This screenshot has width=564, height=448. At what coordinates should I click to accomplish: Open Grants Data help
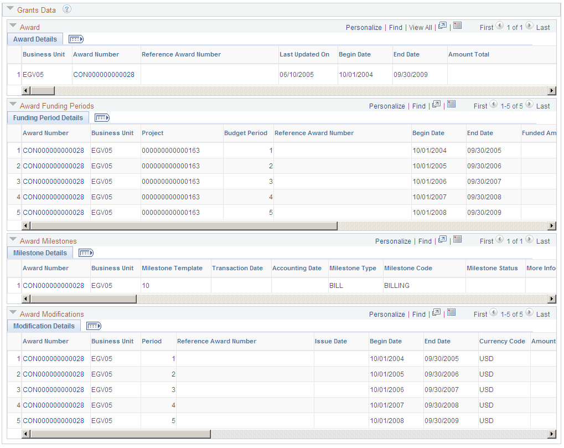point(67,9)
